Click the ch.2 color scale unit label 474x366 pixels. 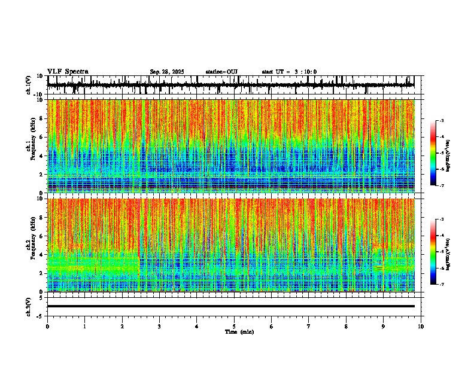coord(448,255)
